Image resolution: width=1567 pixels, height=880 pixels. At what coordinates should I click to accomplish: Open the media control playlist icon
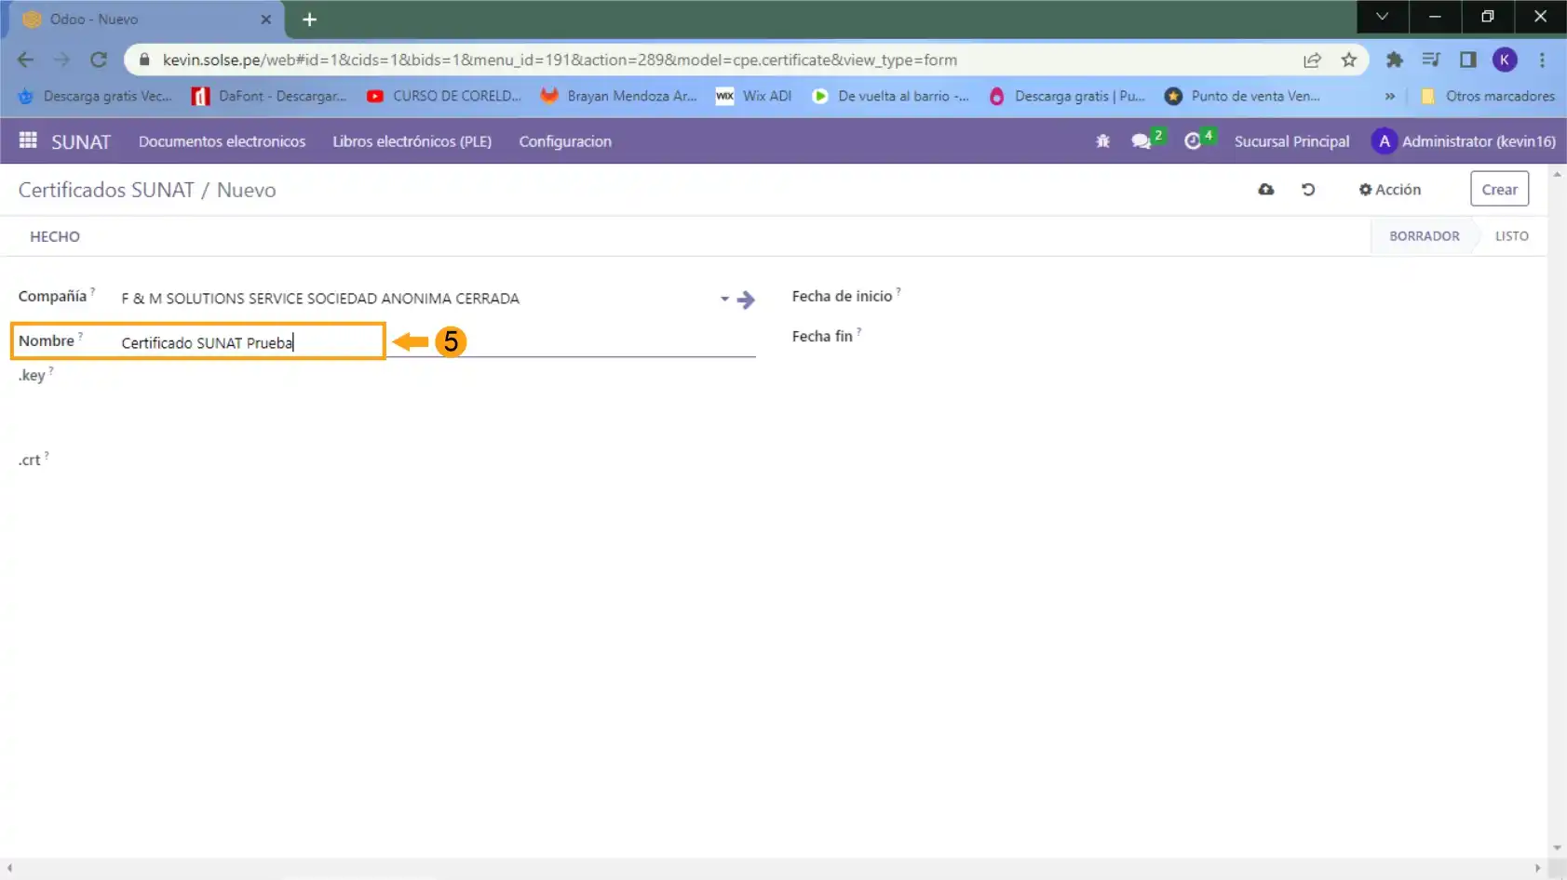pos(1431,60)
